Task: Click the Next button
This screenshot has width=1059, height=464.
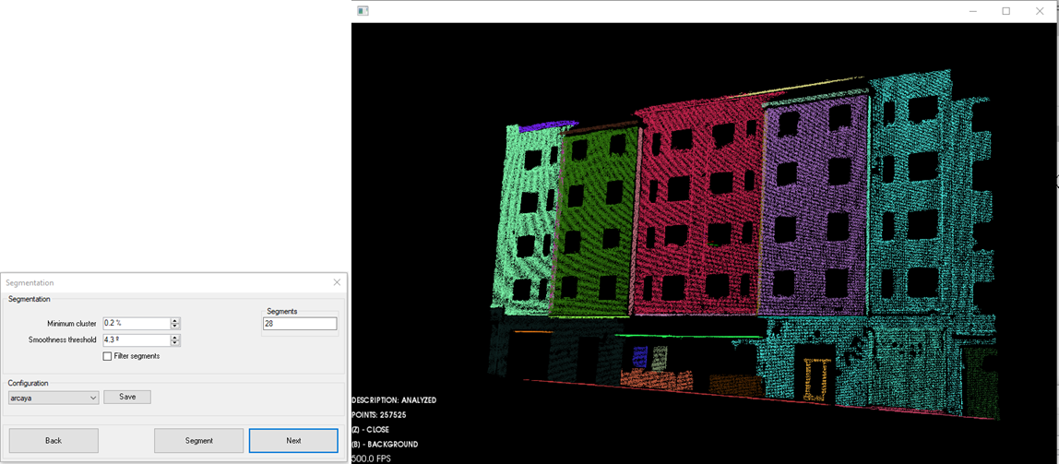Action: 293,440
